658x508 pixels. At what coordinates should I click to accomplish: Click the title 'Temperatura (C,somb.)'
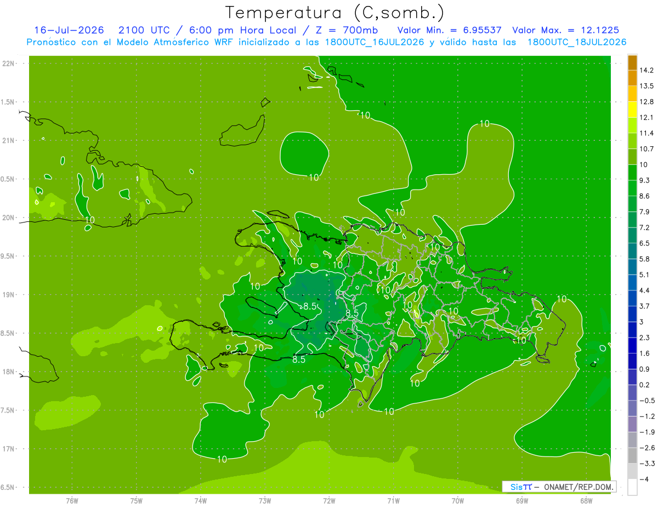pyautogui.click(x=334, y=12)
